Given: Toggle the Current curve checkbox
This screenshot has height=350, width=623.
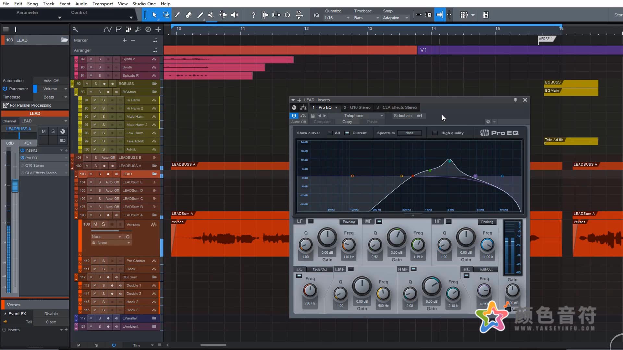Looking at the screenshot, I should (347, 133).
